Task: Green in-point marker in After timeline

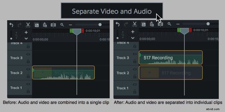Action: (179, 30)
